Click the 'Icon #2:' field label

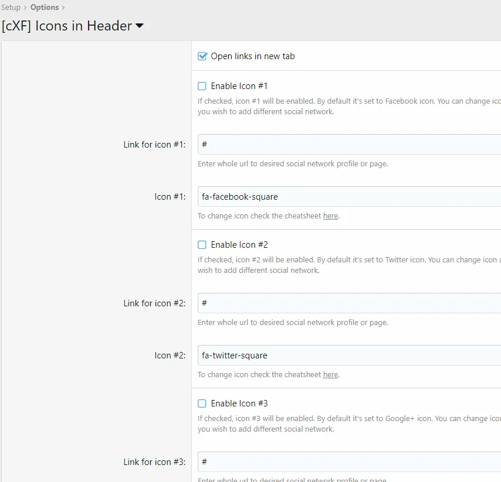pos(170,355)
